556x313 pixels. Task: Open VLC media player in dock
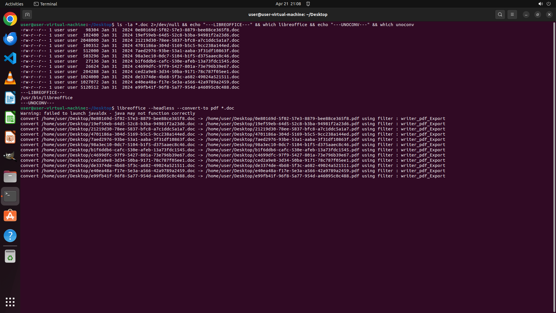(x=10, y=78)
